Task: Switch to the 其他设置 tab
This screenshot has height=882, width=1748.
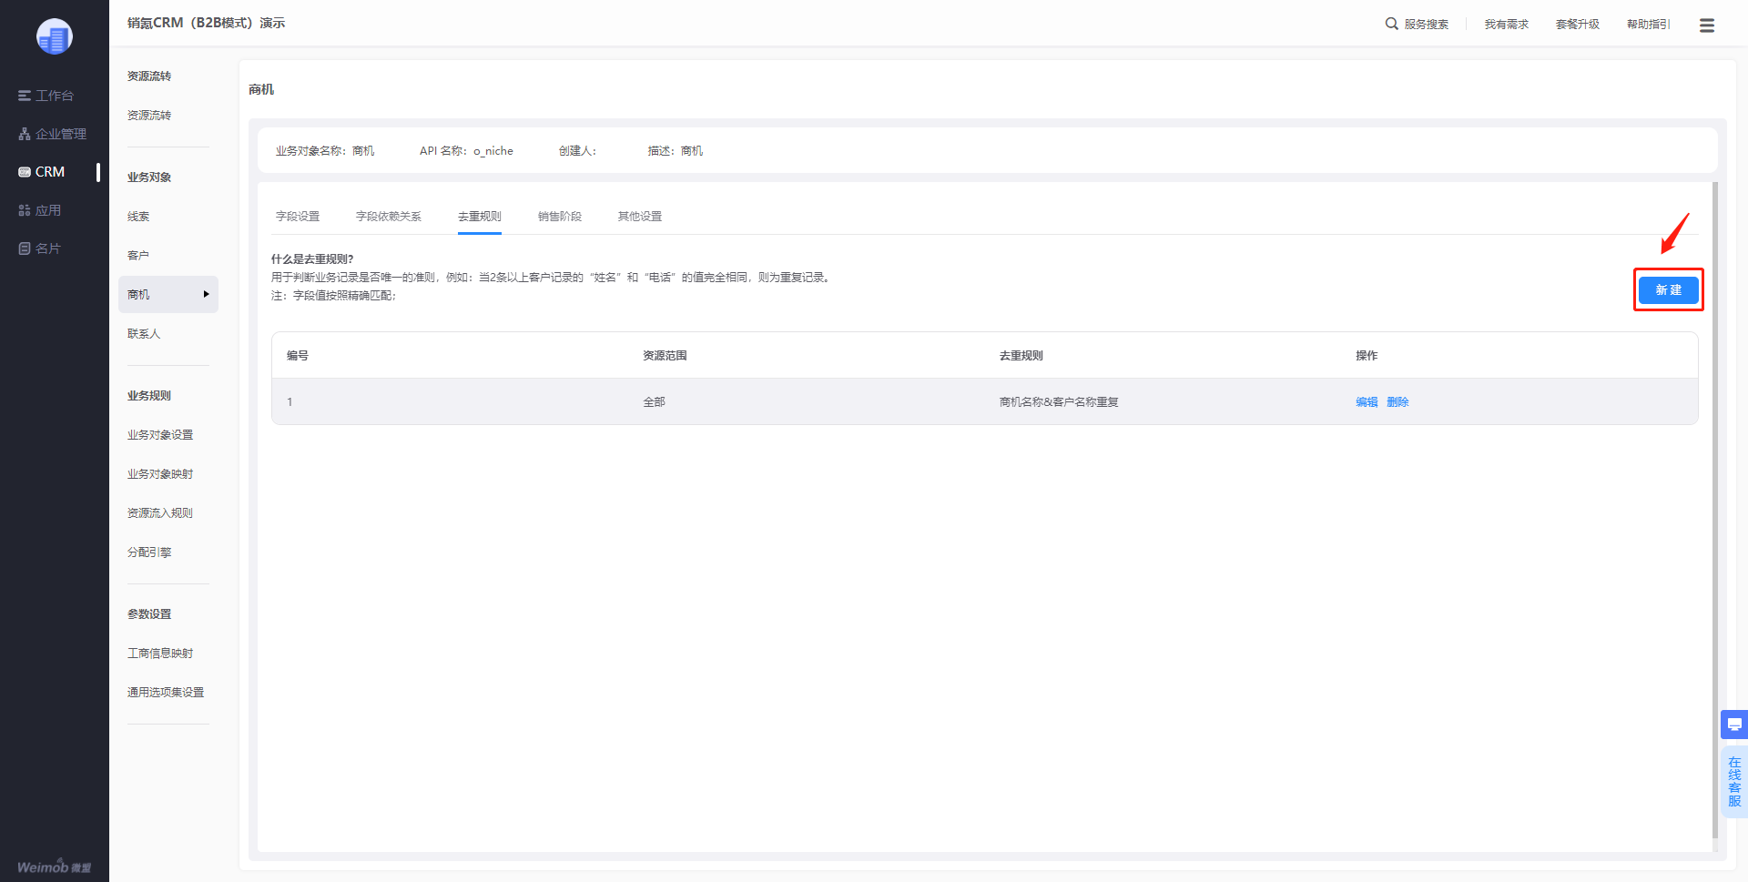Action: 640,217
